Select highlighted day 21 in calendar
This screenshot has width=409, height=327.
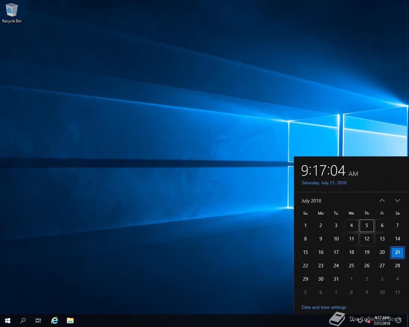click(x=397, y=252)
